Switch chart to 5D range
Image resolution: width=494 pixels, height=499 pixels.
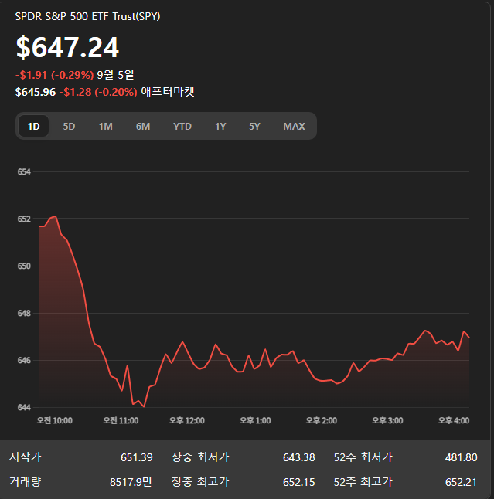tap(69, 127)
